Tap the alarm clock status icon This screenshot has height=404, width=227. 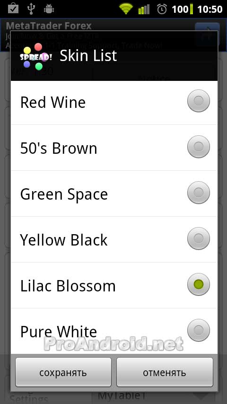(162, 9)
